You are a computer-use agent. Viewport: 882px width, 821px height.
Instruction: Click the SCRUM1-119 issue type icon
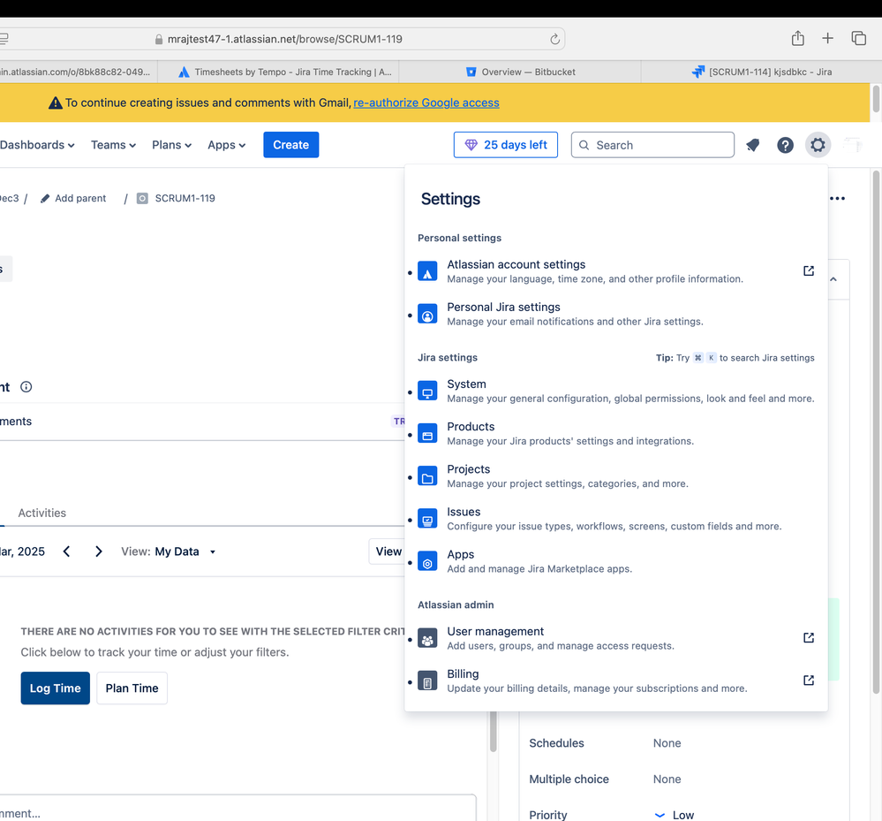point(142,198)
